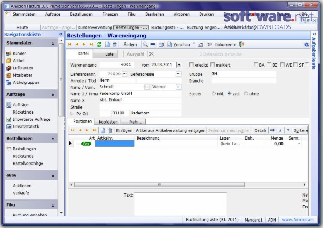
Task: Click the Straße input field
Action: coord(140,107)
